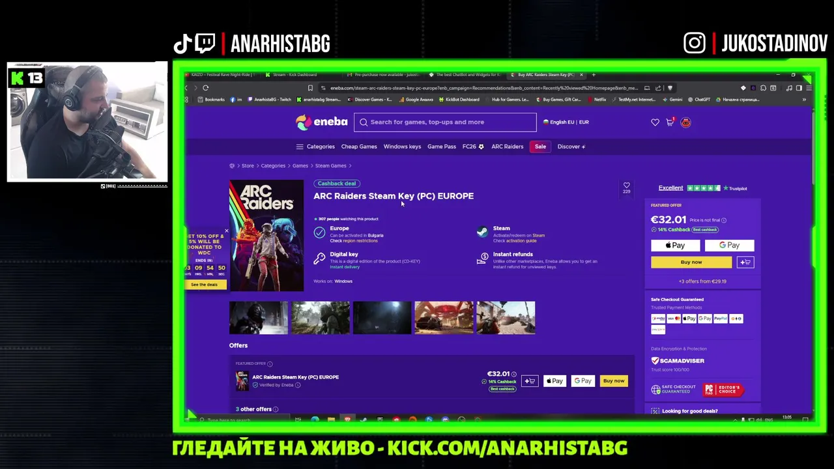Viewport: 834px width, 469px height.
Task: Show Featured offer info icon in Offers
Action: pos(270,363)
